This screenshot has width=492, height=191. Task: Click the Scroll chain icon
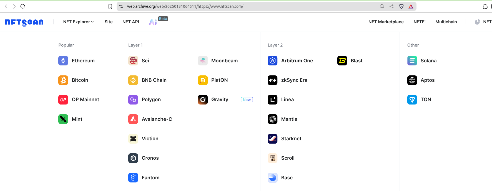(272, 158)
